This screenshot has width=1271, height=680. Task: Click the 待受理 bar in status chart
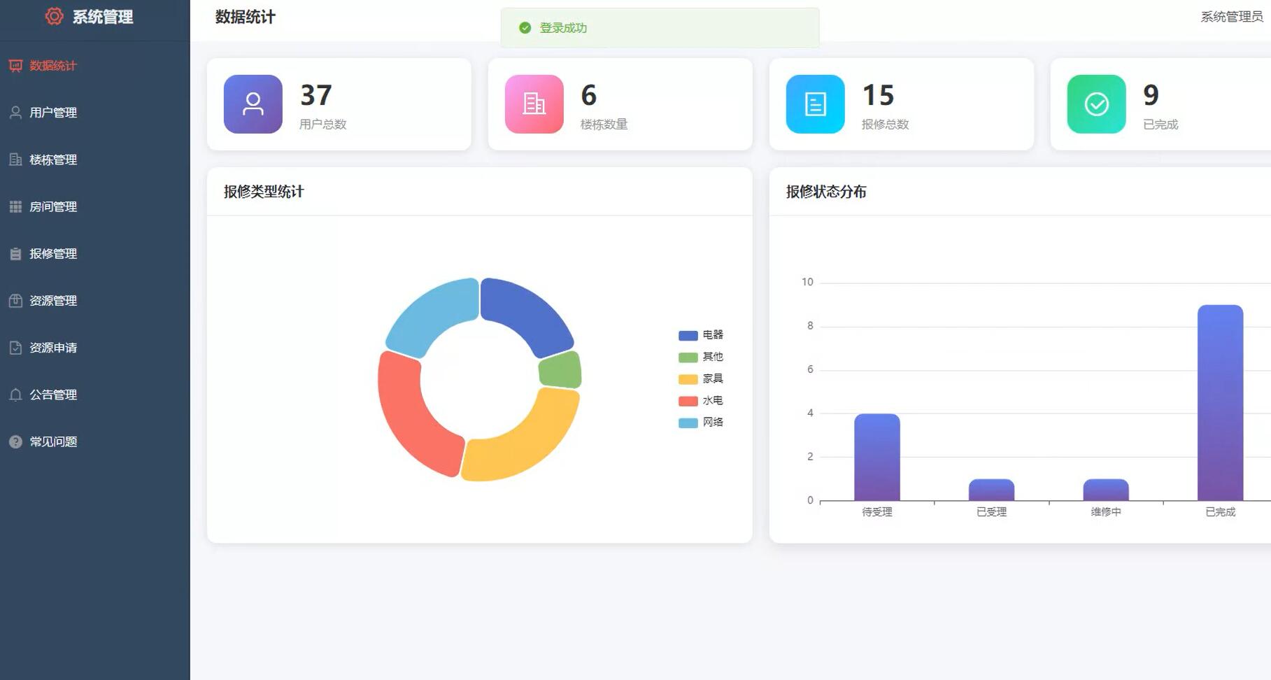coord(877,457)
